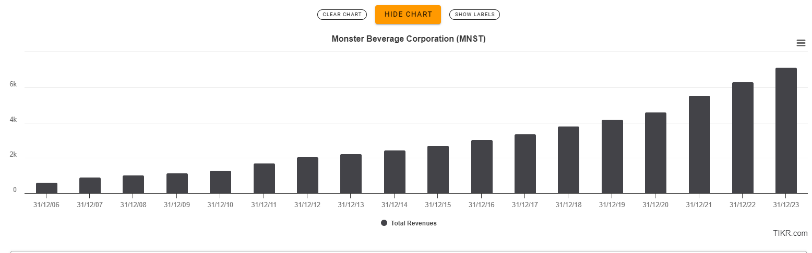The height and width of the screenshot is (253, 812).
Task: Select the revenue bar for 31/12/15
Action: click(438, 170)
